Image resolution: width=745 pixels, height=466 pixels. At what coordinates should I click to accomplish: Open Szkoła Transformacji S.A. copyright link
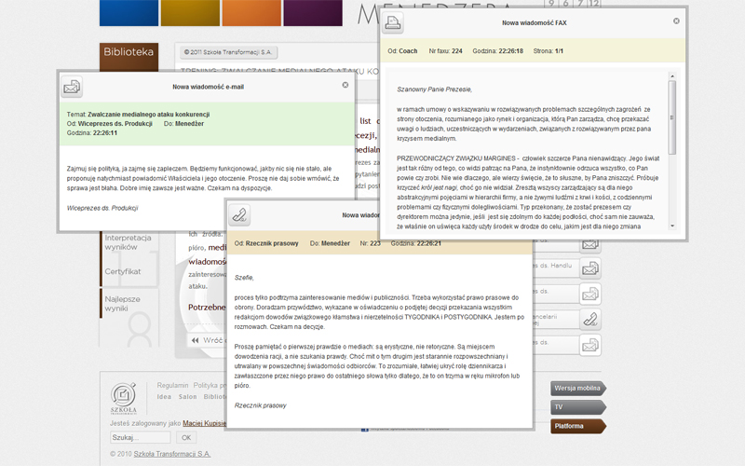171,454
